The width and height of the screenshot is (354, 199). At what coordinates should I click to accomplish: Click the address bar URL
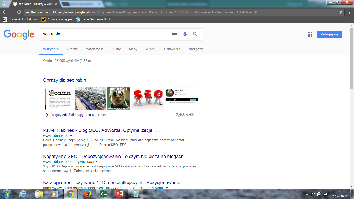pos(155,12)
